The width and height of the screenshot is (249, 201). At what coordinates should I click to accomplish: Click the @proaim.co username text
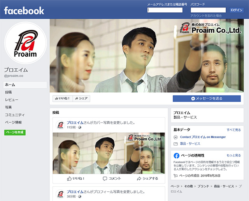(x=14, y=76)
